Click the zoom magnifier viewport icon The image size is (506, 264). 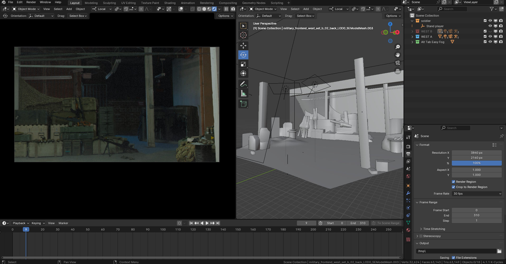tap(397, 47)
